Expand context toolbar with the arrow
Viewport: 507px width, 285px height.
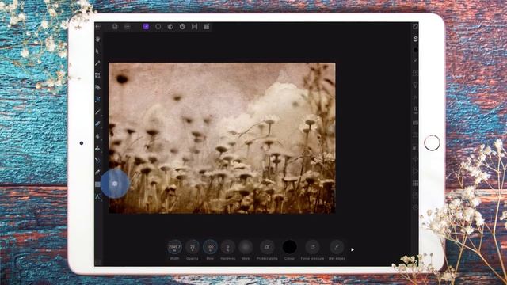click(353, 249)
